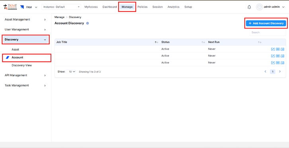The width and height of the screenshot is (289, 148).
Task: Click the view icon in the third table row
Action: tap(277, 63)
